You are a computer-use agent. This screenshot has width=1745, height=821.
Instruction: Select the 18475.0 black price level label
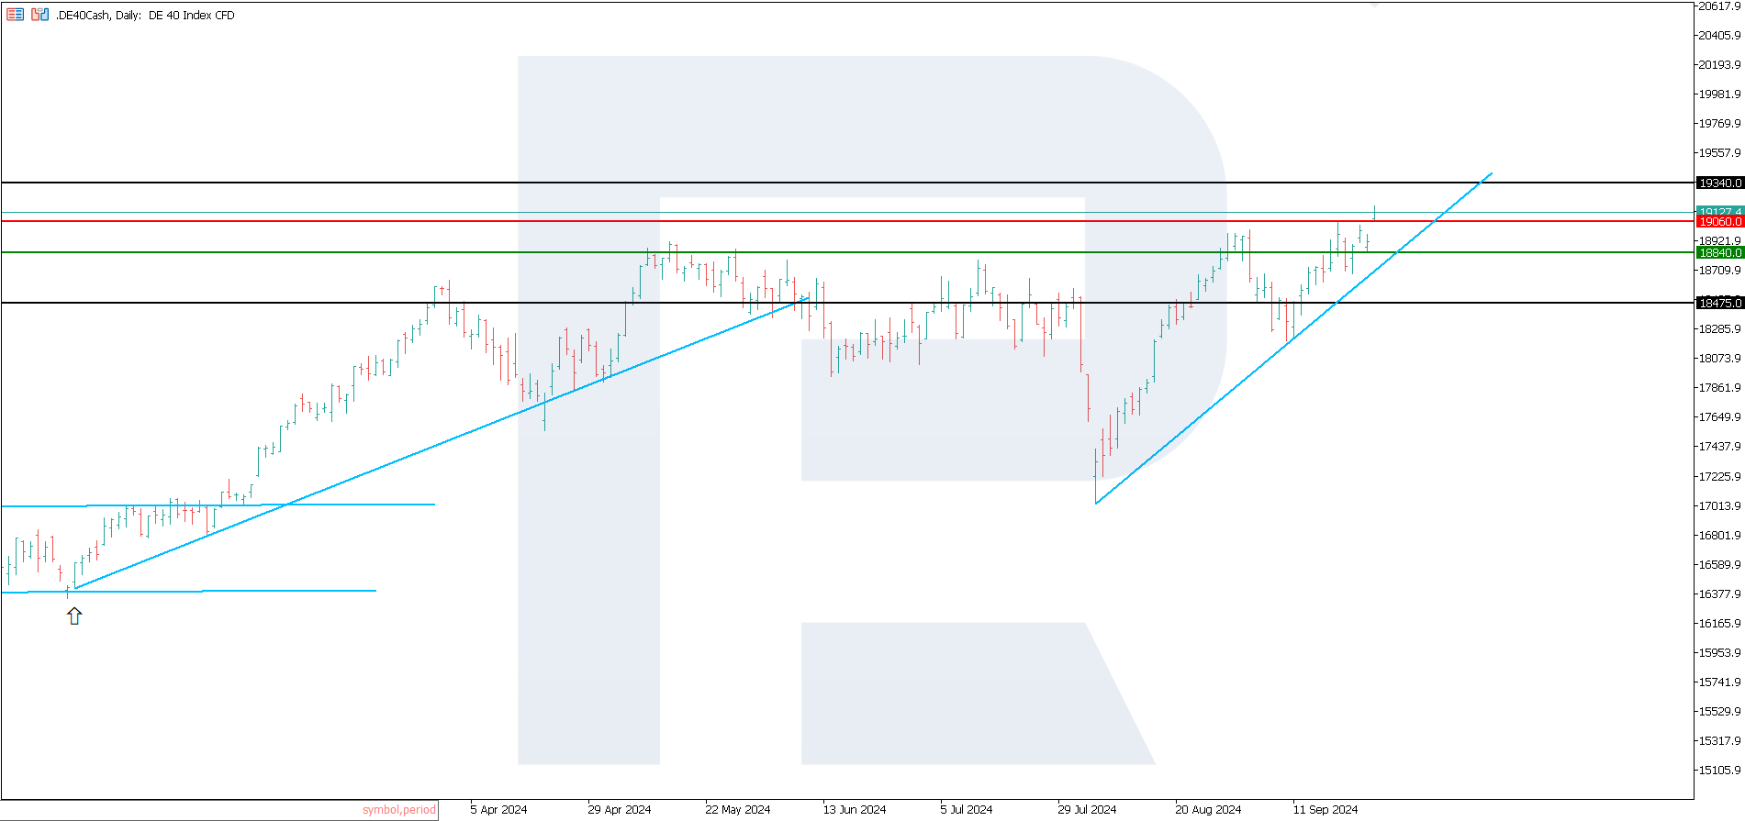coord(1720,303)
